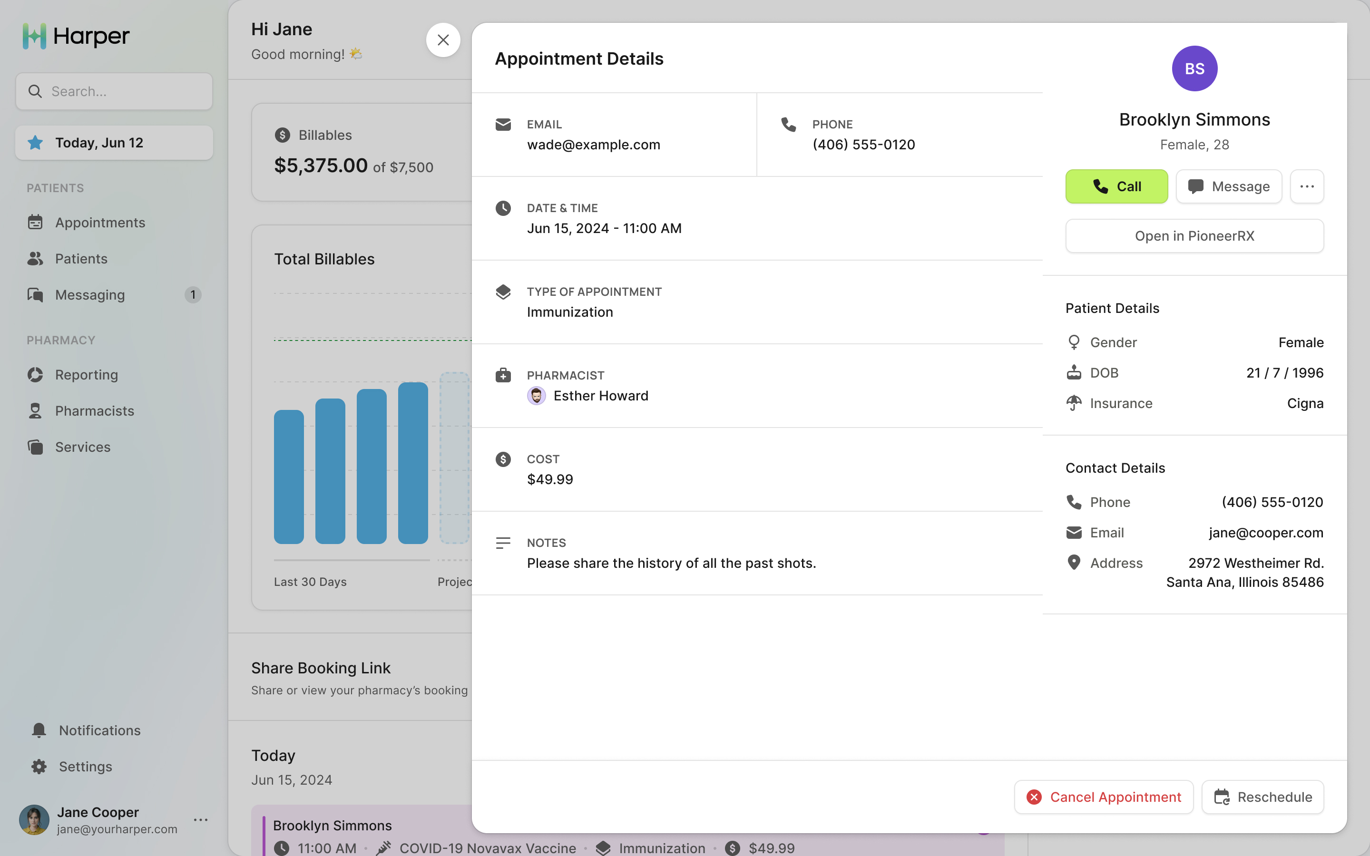The height and width of the screenshot is (856, 1370).
Task: Close the Appointment Details panel
Action: click(443, 40)
